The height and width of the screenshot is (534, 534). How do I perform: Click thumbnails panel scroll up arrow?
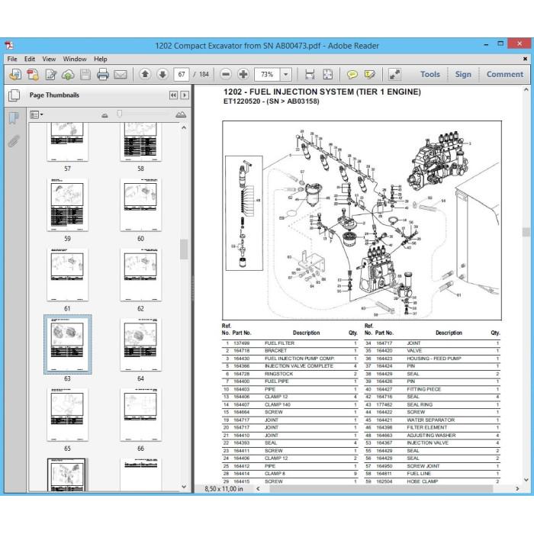pos(184,127)
